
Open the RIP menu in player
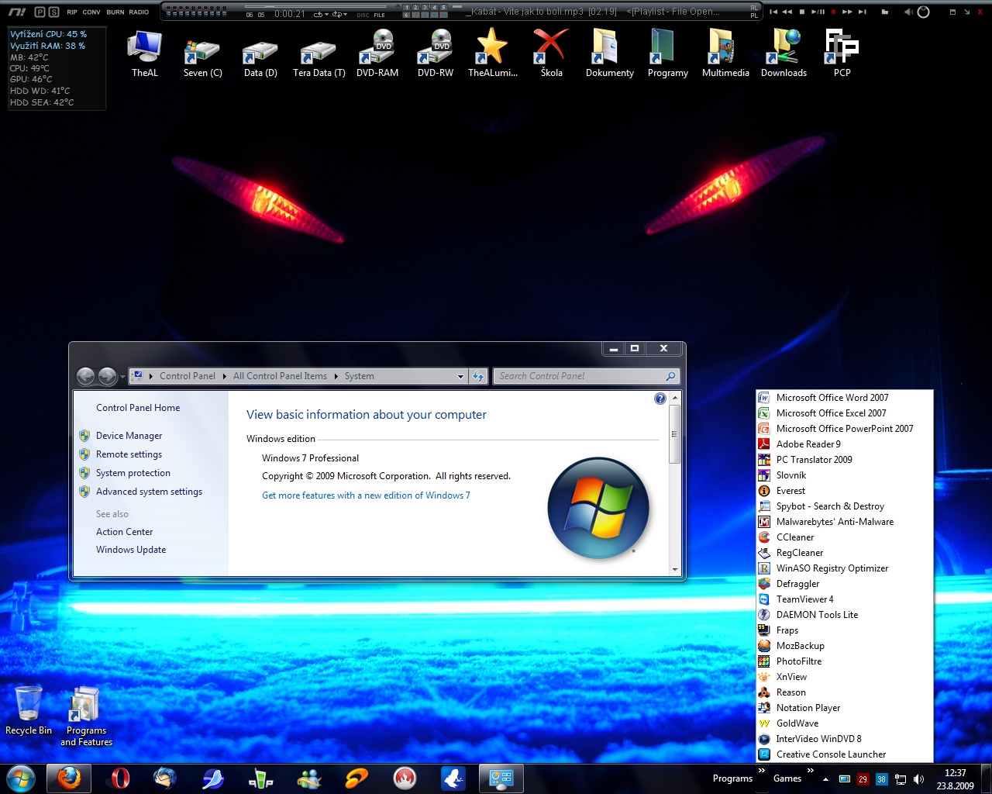point(72,12)
